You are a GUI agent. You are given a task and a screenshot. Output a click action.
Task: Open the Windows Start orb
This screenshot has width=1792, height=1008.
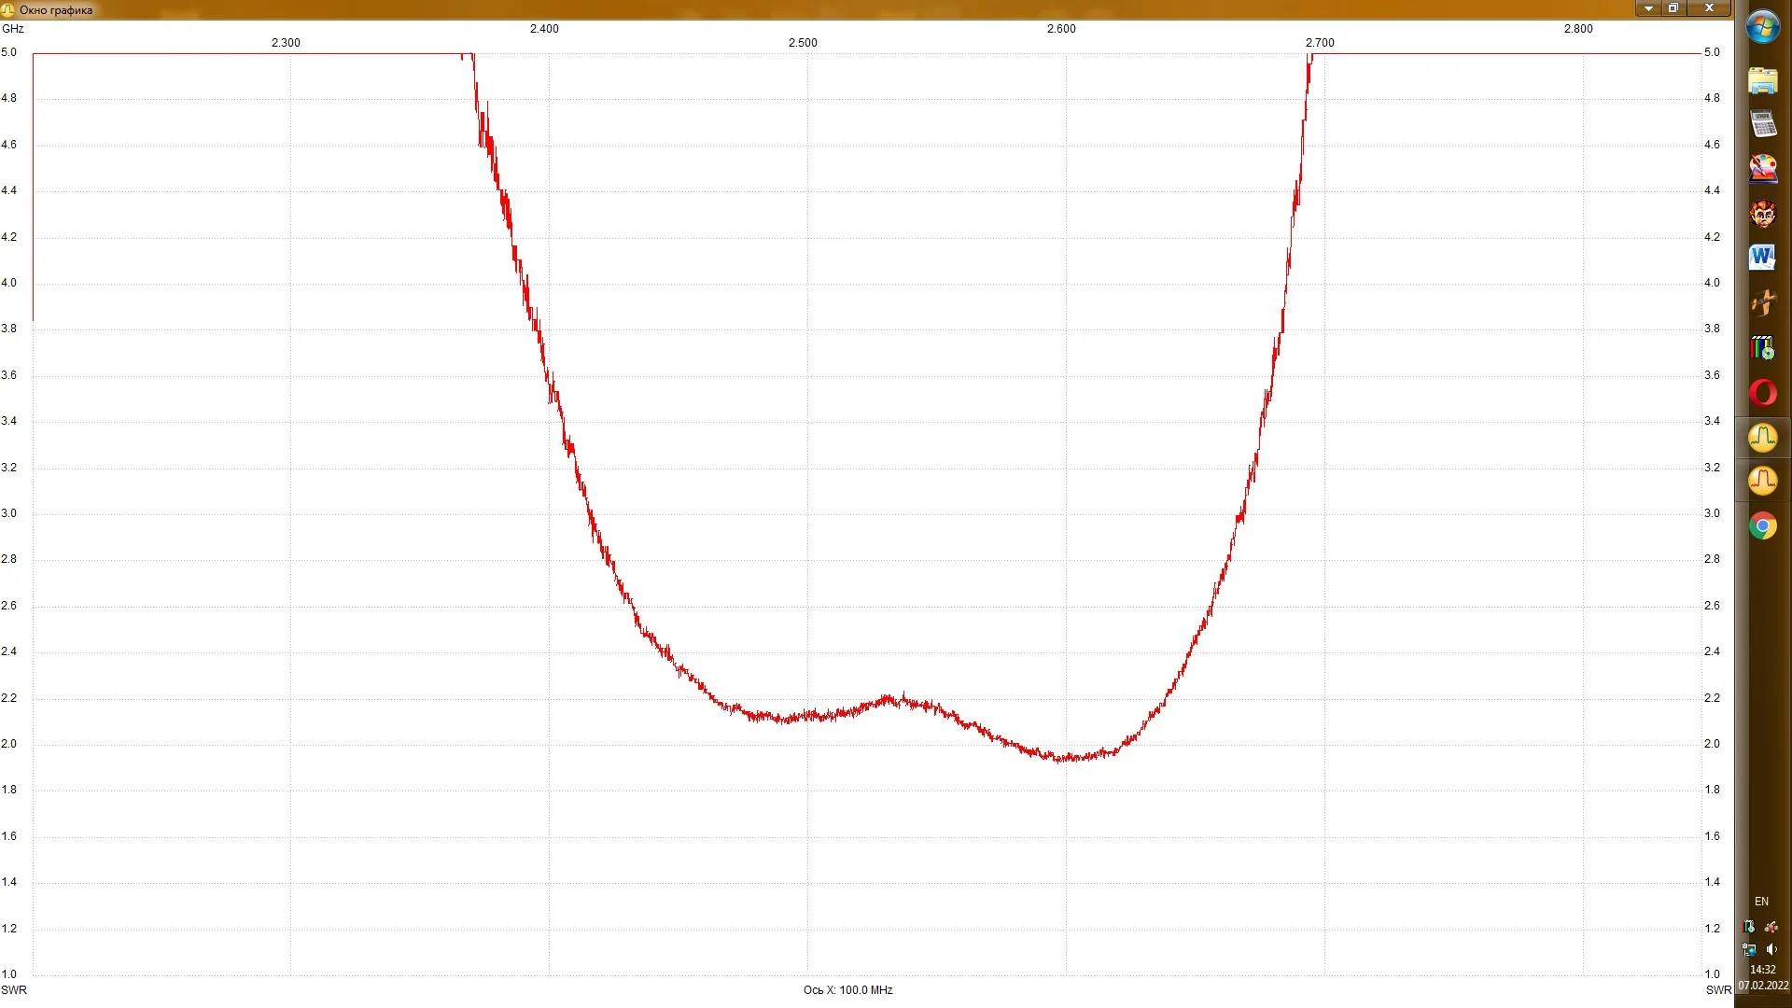[x=1763, y=28]
